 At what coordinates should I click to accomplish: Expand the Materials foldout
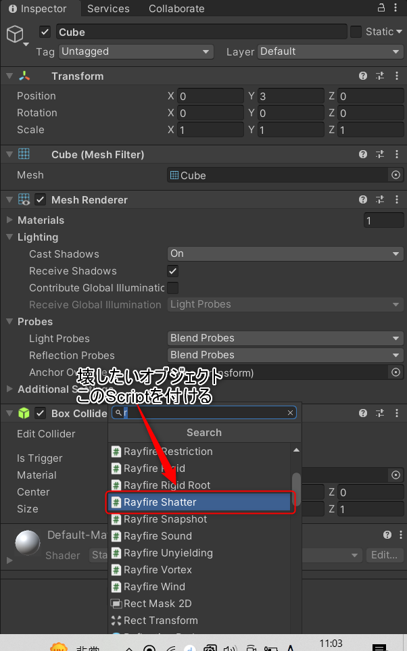9,220
